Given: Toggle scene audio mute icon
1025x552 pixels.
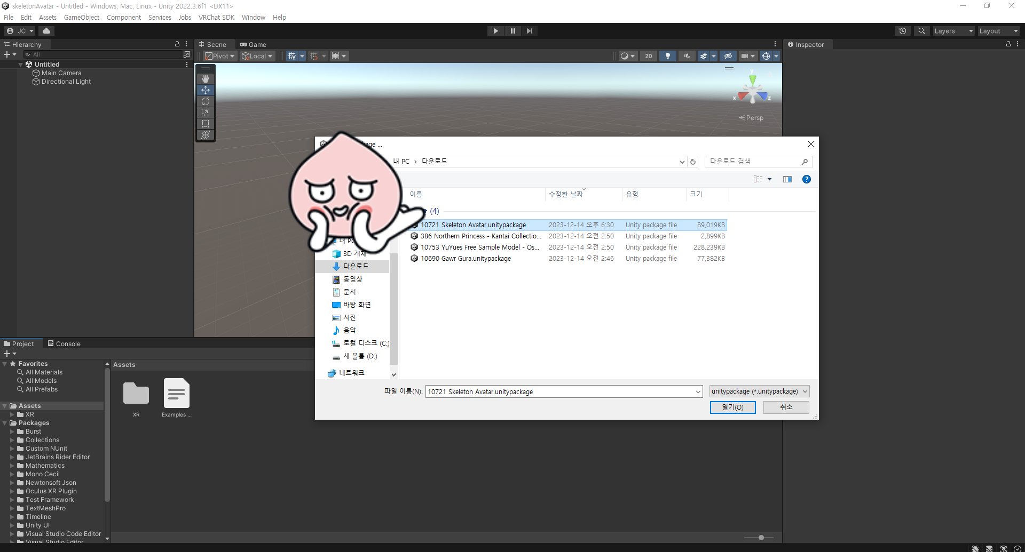Looking at the screenshot, I should point(687,56).
